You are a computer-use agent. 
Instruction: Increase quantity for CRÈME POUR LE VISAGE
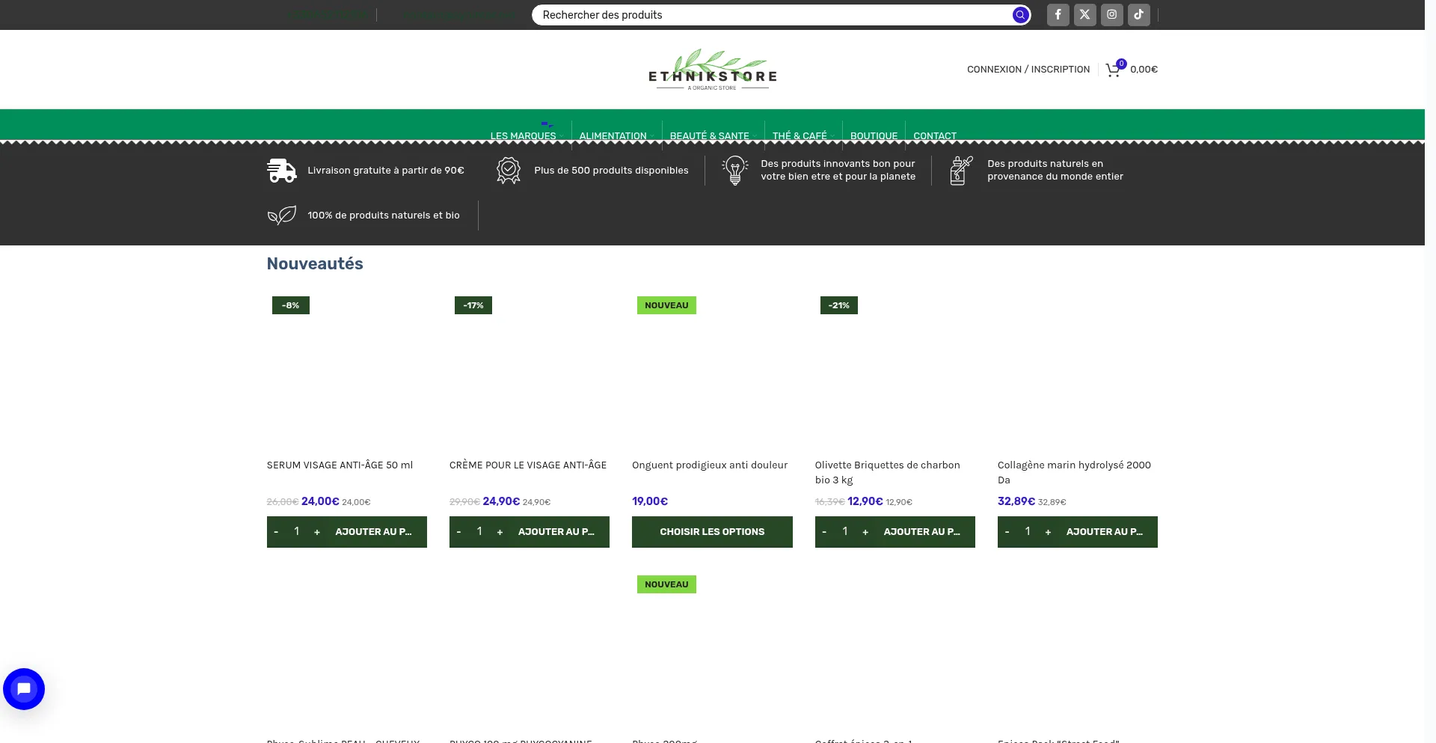(500, 532)
